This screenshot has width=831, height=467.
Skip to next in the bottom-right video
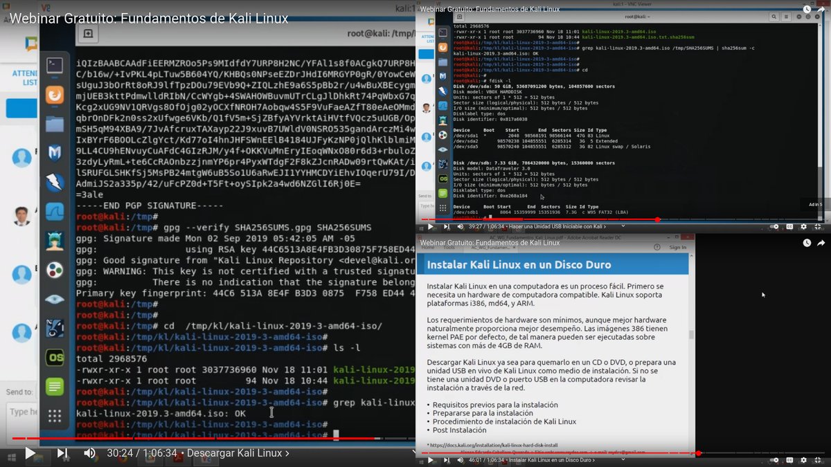click(447, 459)
